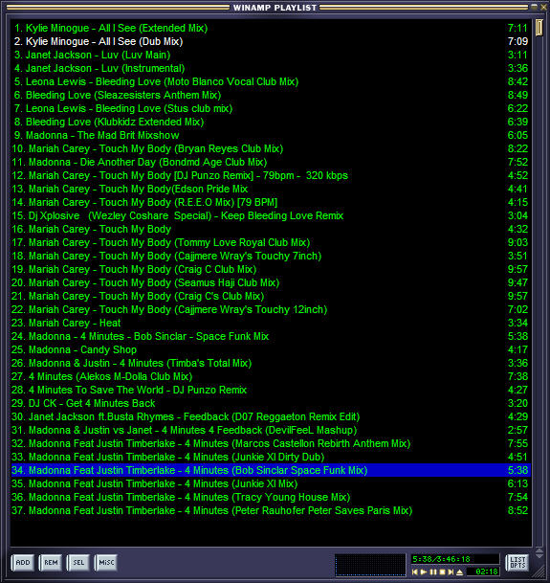Pause playback with mini pause button

433,572
